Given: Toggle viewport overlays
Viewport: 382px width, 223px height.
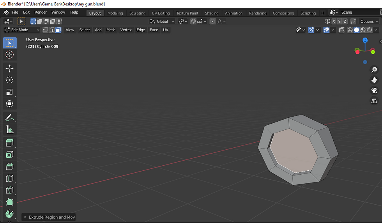Looking at the screenshot, I should (x=327, y=30).
